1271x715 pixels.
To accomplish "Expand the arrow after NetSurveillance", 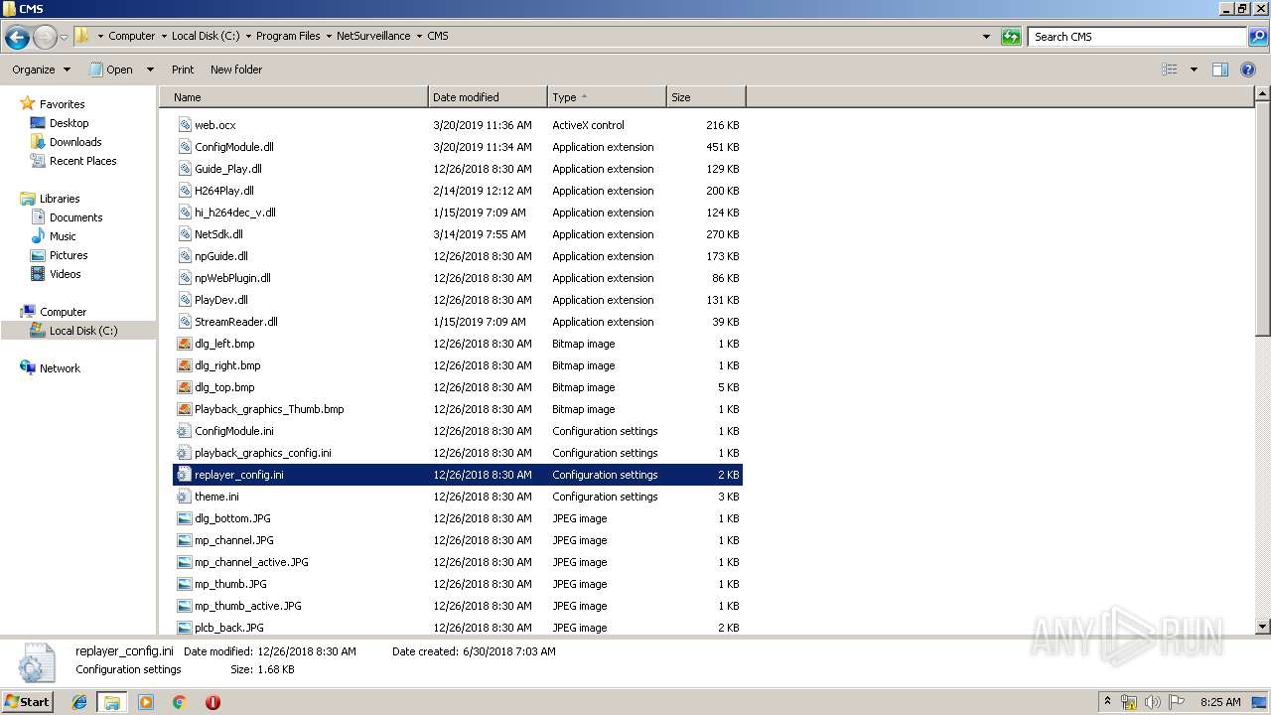I will click(x=419, y=36).
